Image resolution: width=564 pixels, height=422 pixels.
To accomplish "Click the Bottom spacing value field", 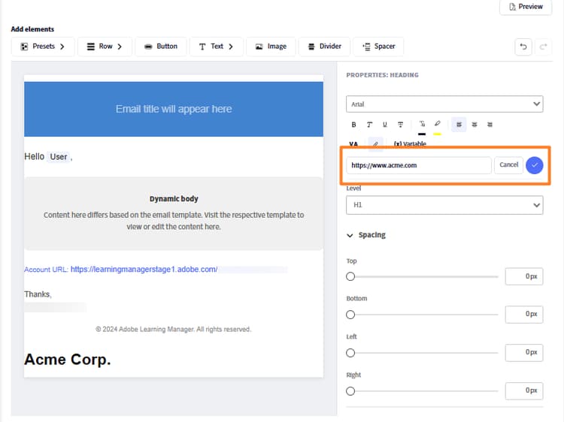I will click(x=524, y=315).
